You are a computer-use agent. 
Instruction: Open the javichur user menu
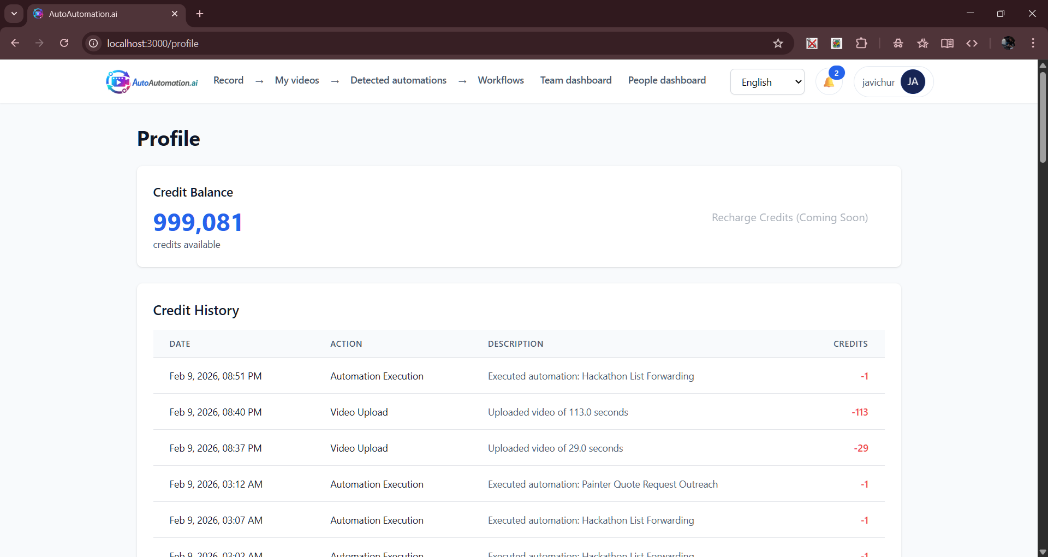coord(894,82)
